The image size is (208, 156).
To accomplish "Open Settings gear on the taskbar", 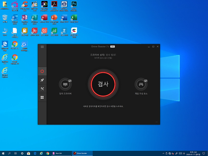I will (22, 153).
